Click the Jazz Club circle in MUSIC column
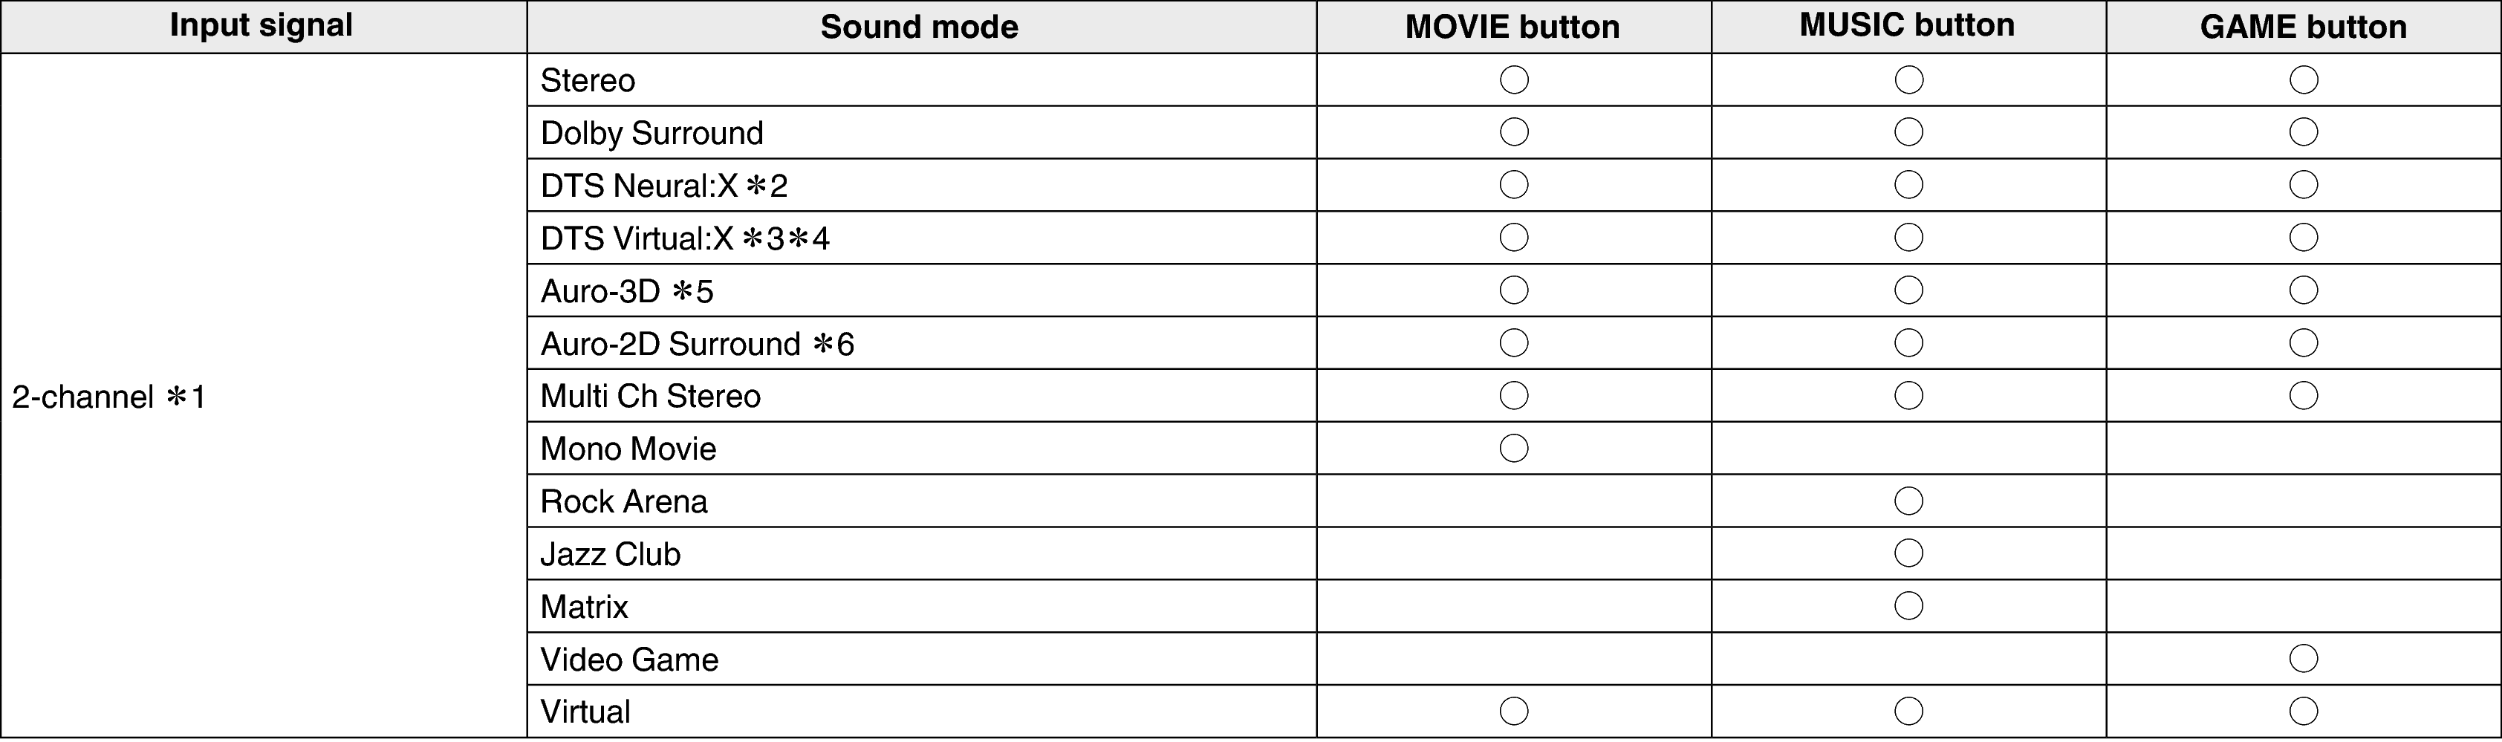This screenshot has width=2502, height=742. pyautogui.click(x=1908, y=553)
